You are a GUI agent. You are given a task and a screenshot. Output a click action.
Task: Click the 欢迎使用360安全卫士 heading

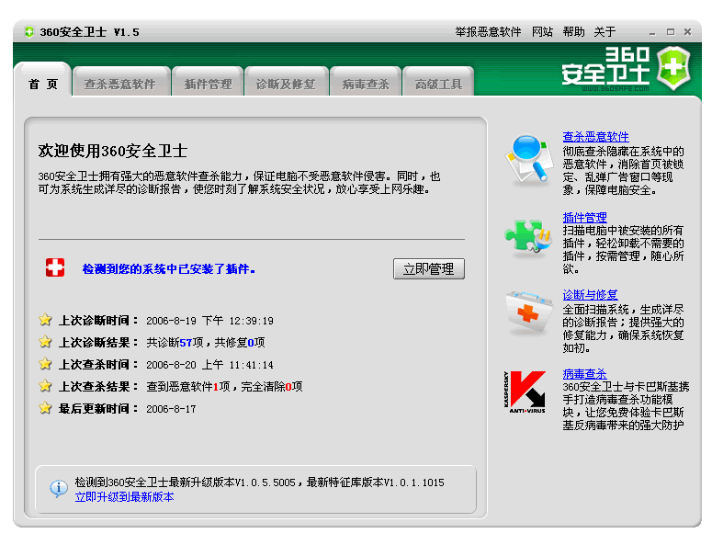(x=113, y=151)
